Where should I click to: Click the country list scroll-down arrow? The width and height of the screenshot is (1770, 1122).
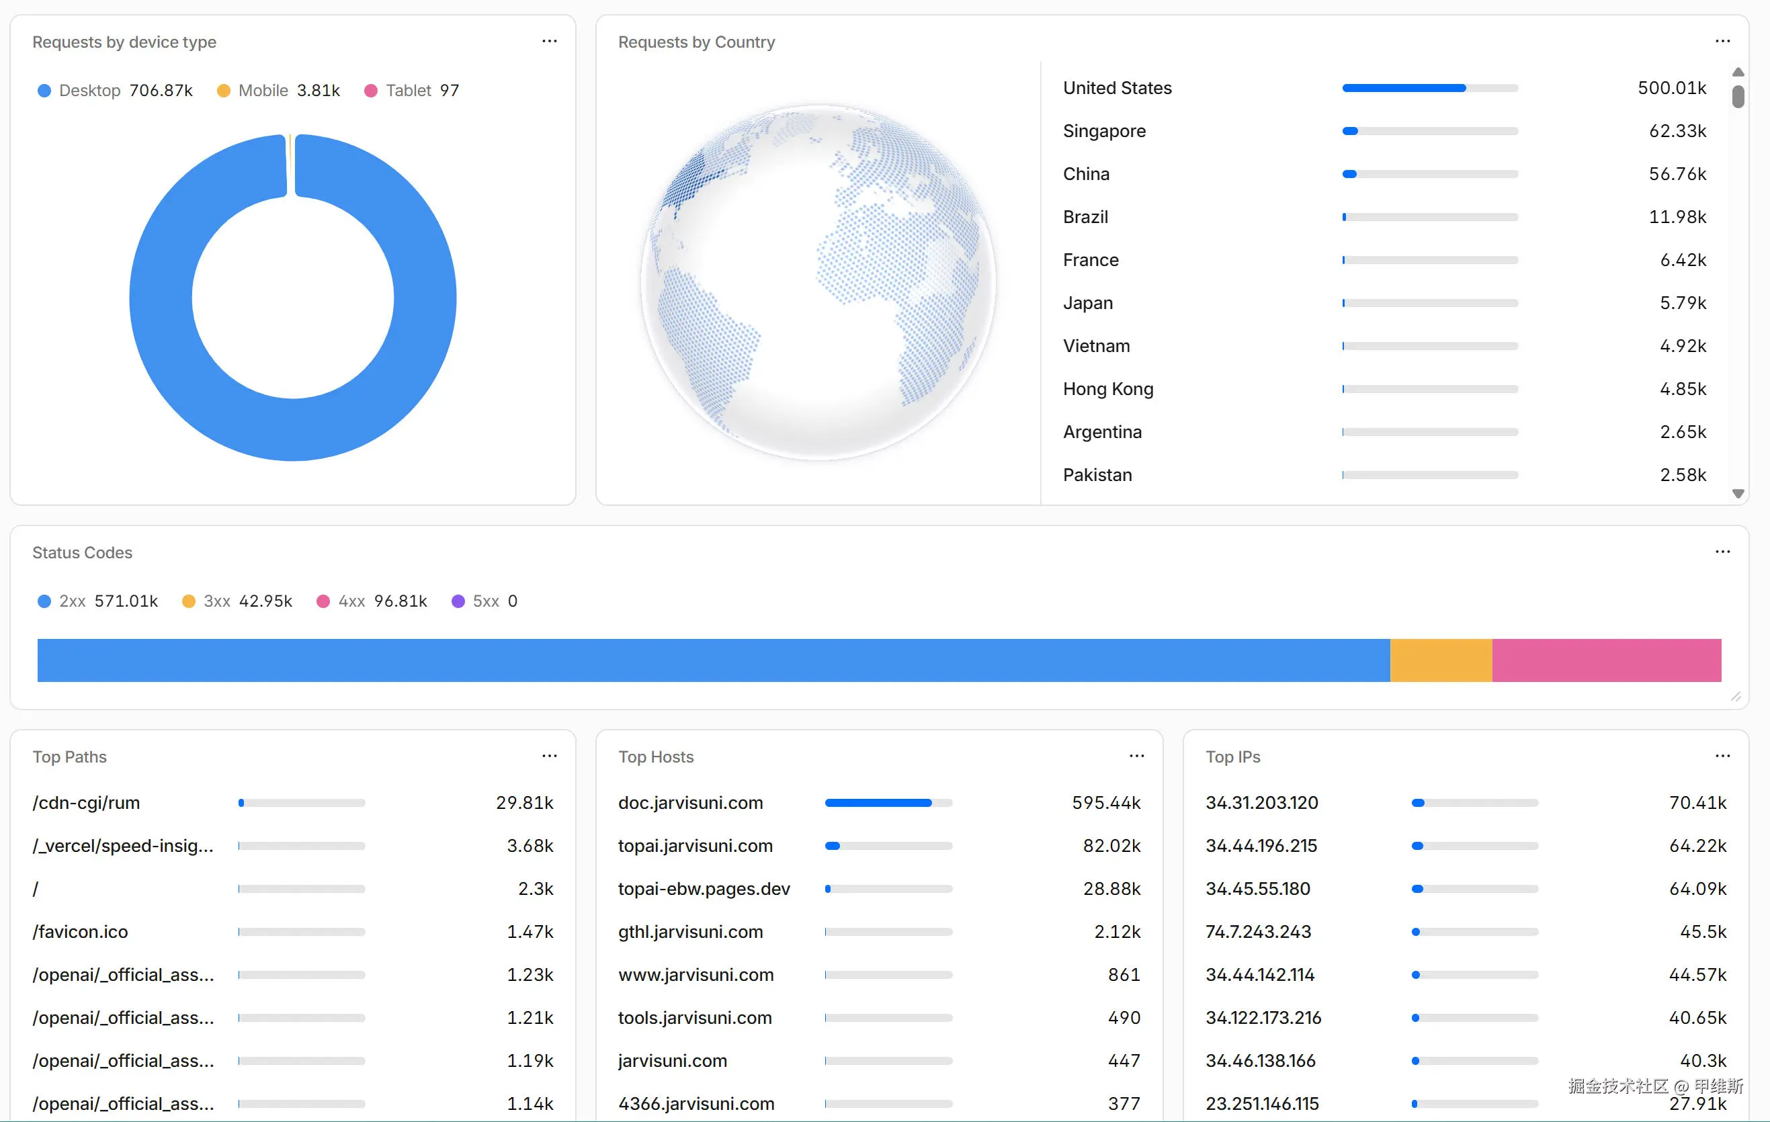1738,494
